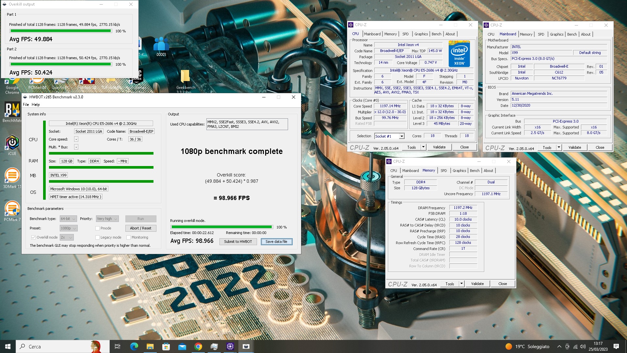Switch to Bench tab in CPU-Z CPU window

pos(436,34)
